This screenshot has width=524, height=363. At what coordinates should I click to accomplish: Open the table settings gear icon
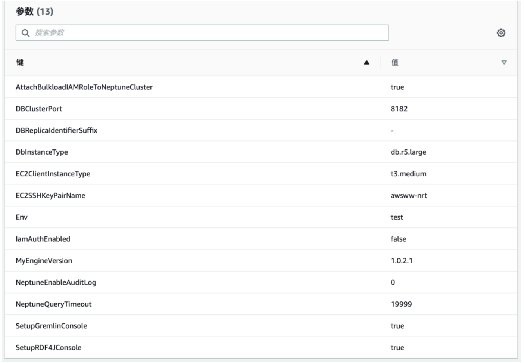tap(501, 33)
